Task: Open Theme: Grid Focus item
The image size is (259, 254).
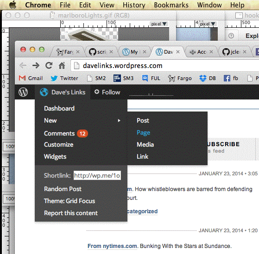Action: coord(69,201)
